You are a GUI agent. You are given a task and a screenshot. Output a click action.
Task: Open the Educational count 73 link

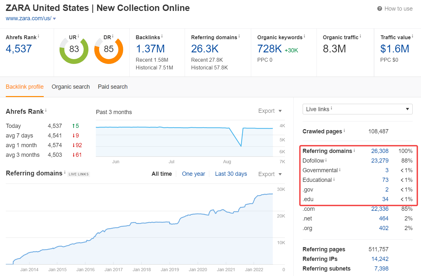coord(385,180)
